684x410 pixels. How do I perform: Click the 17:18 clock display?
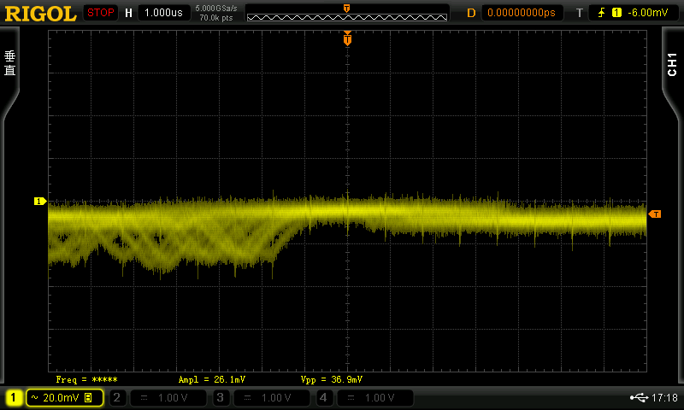pos(664,397)
